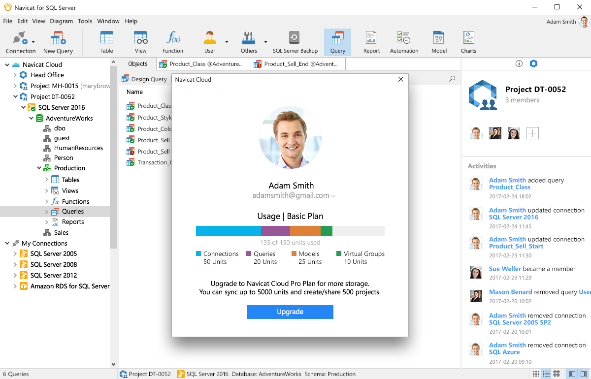Viewport: 591px width, 379px height.
Task: Open the Others dropdown arrow in the toolbar
Action: 265,42
